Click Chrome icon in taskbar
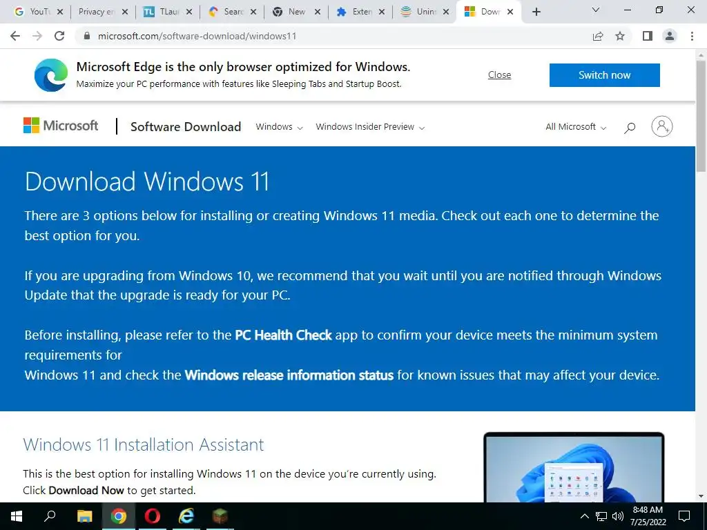Screen dimensions: 707x530 pos(119,516)
